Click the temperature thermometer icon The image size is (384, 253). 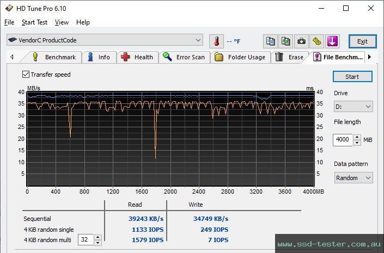coord(216,41)
